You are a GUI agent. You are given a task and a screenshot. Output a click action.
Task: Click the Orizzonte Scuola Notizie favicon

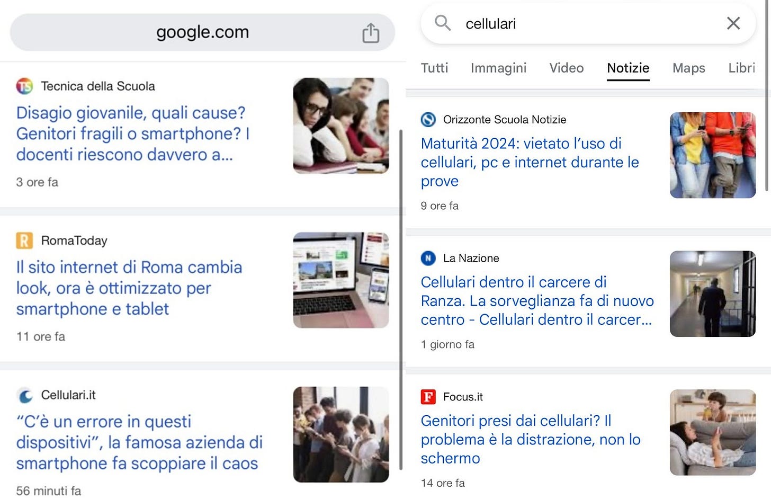point(428,120)
